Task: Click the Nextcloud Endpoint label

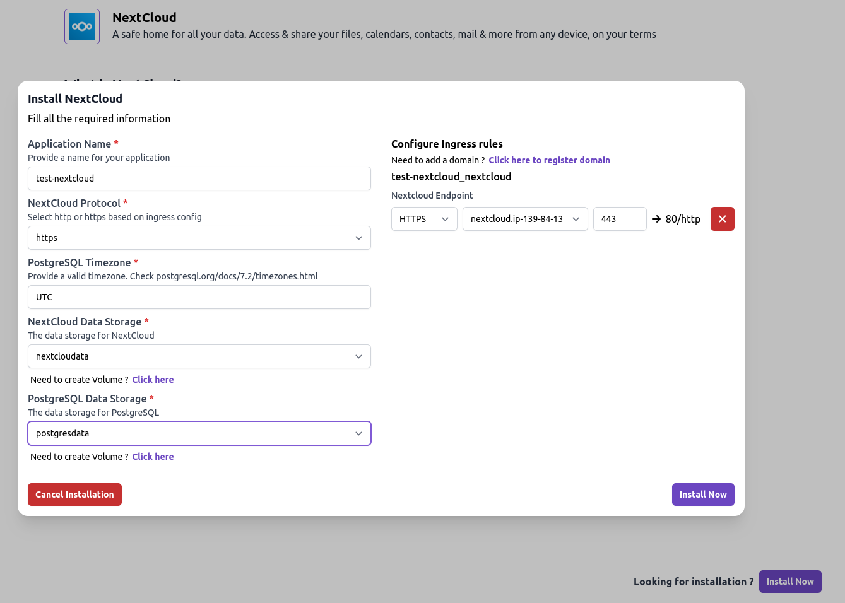Action: [432, 196]
